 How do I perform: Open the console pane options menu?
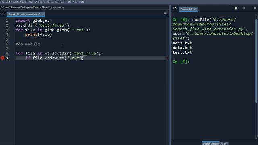coord(255,8)
